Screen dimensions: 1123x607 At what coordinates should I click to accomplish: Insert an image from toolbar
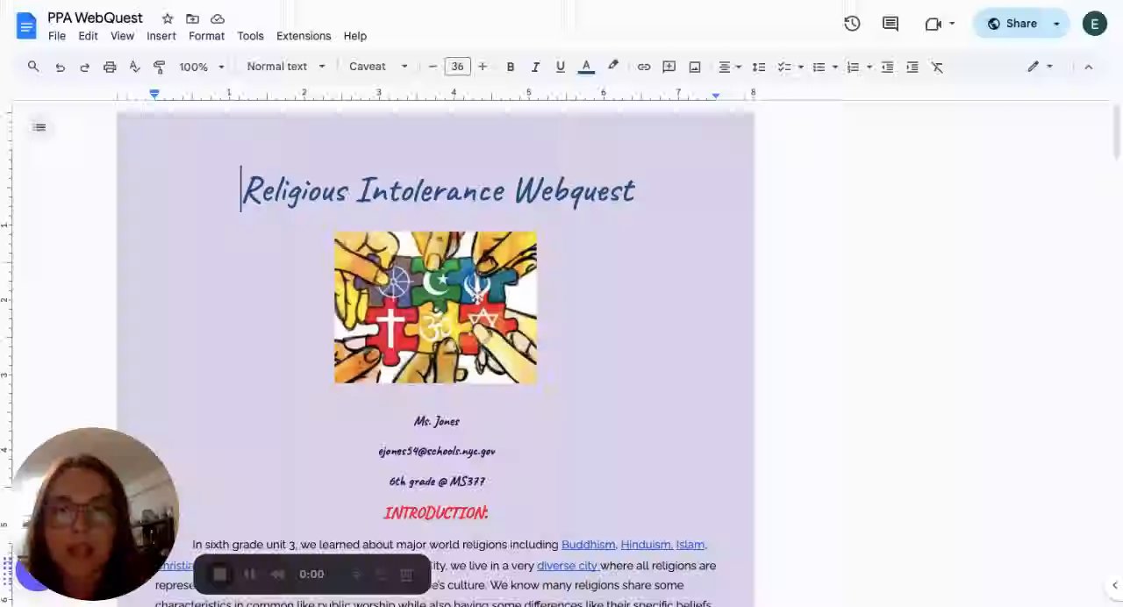[x=695, y=67]
